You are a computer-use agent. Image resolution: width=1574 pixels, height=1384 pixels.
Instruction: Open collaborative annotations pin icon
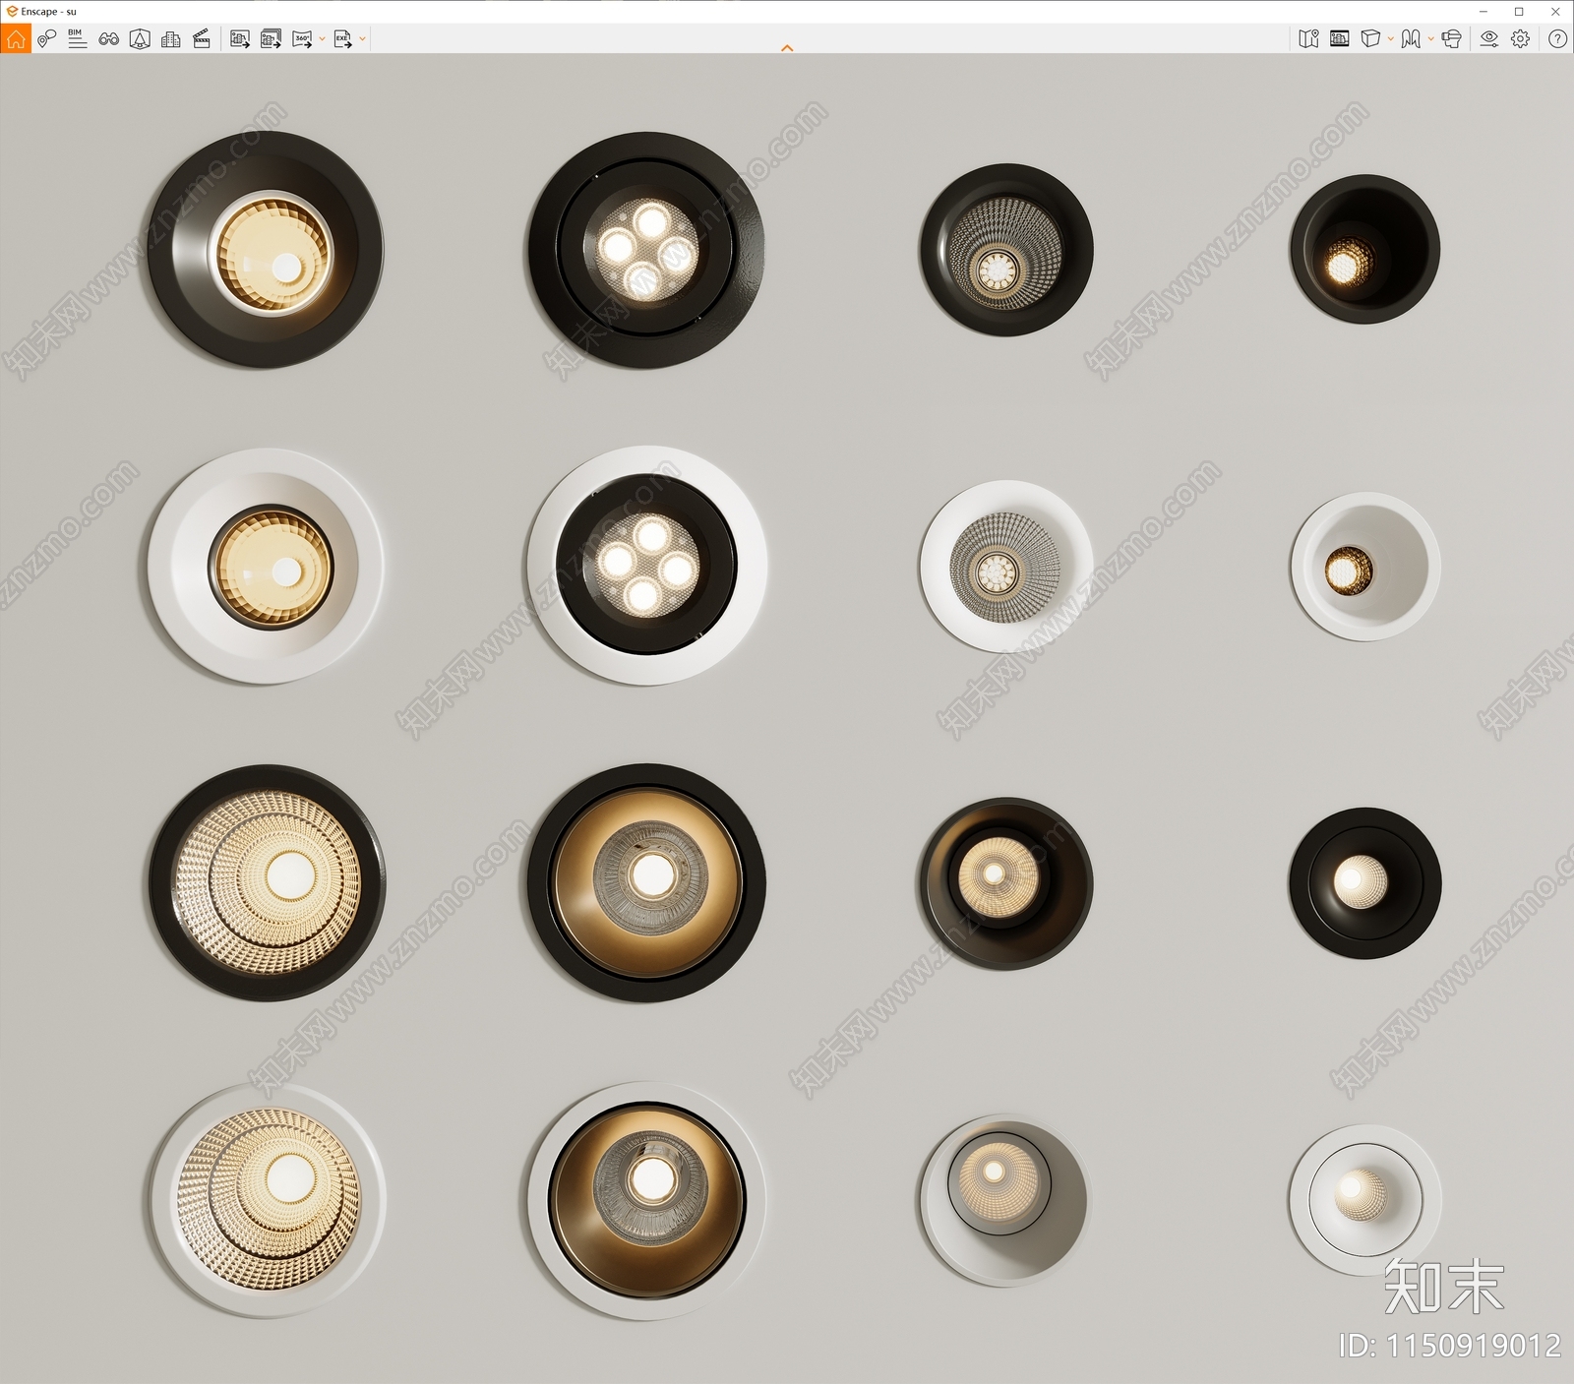pyautogui.click(x=46, y=38)
